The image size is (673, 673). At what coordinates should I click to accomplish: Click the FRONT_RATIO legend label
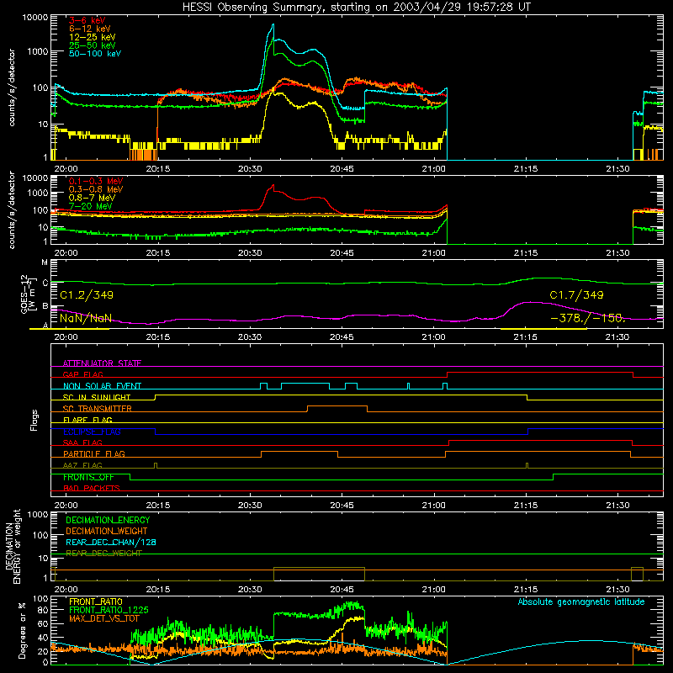coord(96,601)
